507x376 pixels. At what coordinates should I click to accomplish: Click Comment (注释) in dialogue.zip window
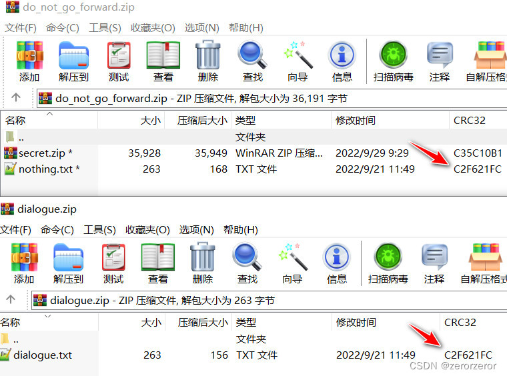[x=434, y=263]
